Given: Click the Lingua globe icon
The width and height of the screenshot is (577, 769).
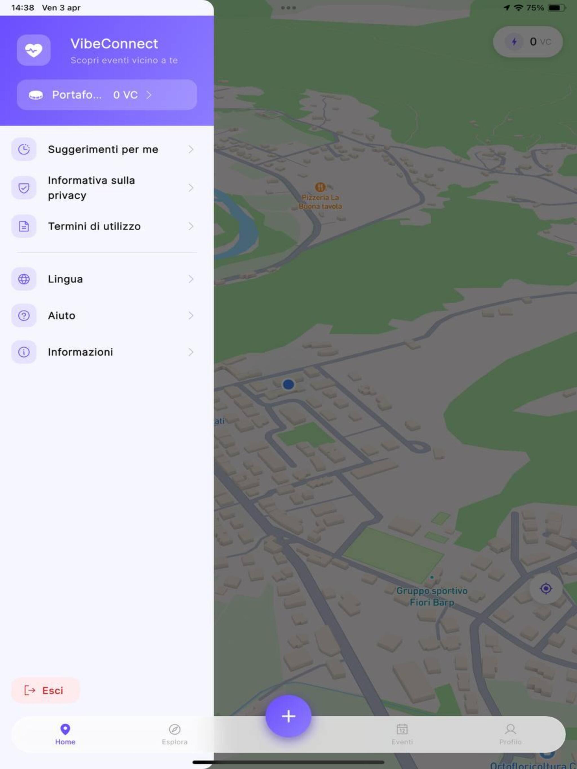Looking at the screenshot, I should pos(24,279).
